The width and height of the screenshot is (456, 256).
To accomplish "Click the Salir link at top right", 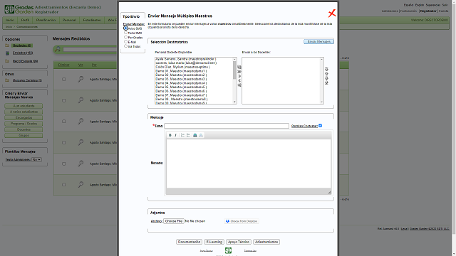I will [445, 5].
